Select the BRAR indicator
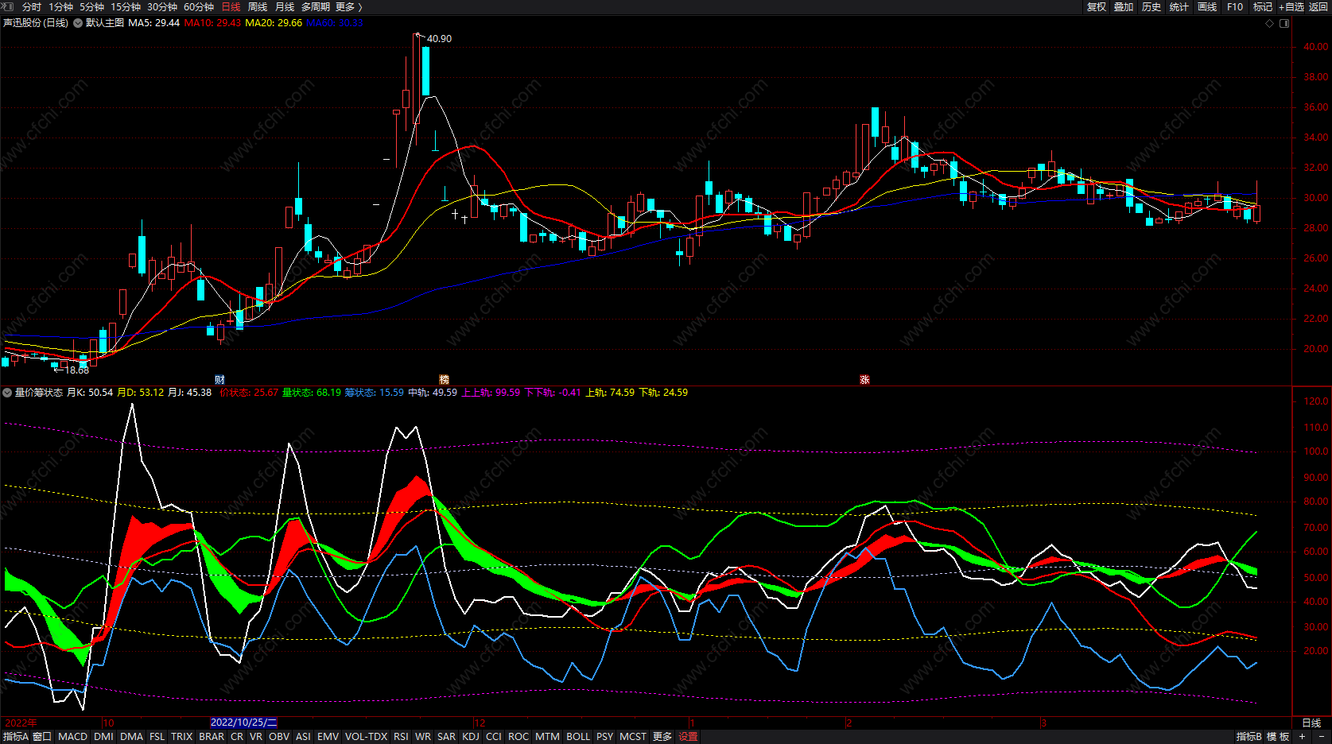This screenshot has height=744, width=1332. pos(212,737)
